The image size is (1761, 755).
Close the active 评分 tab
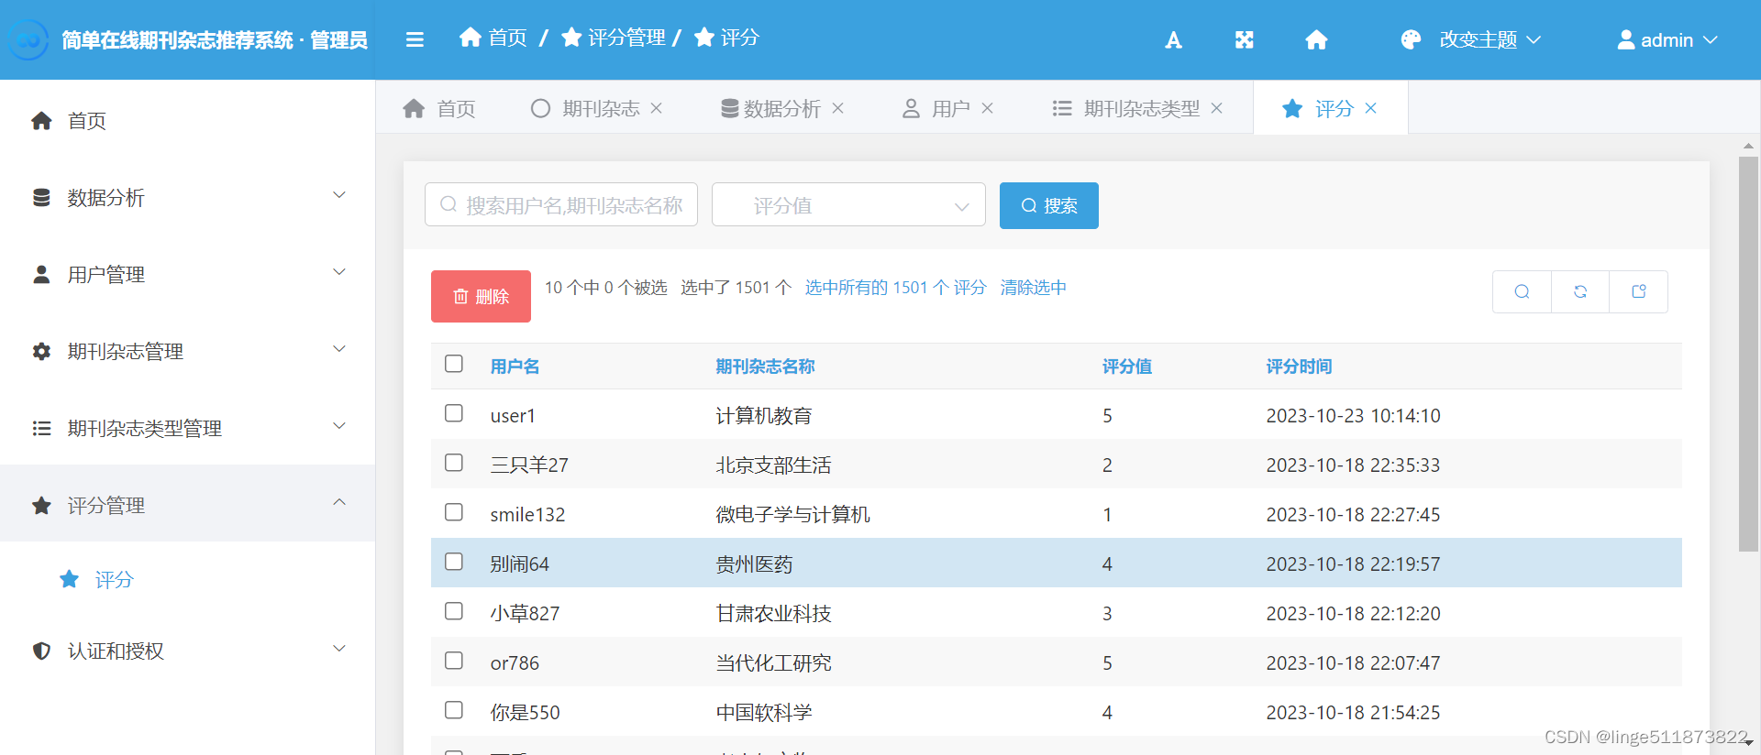coord(1371,108)
